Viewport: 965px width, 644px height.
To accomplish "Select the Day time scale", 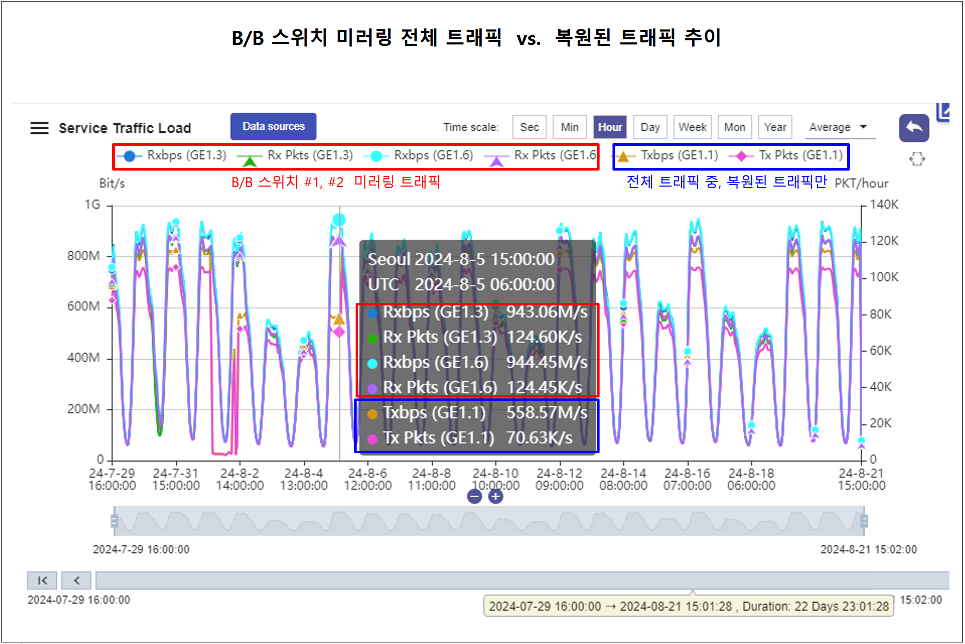I will [x=650, y=127].
